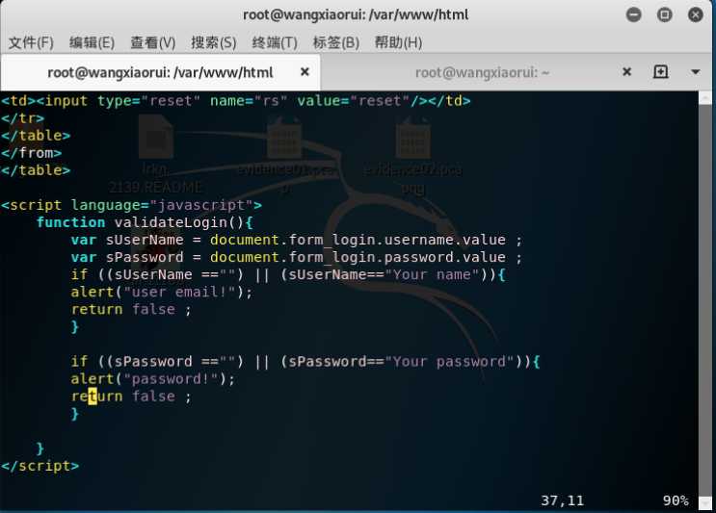
Task: Expand the tab list dropdown arrow
Action: point(696,71)
